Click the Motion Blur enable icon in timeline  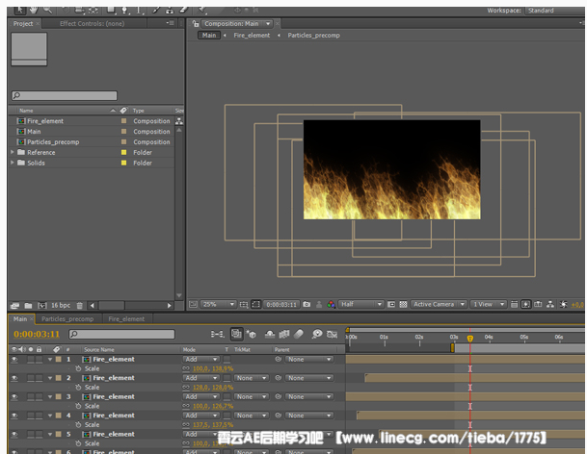pos(299,334)
